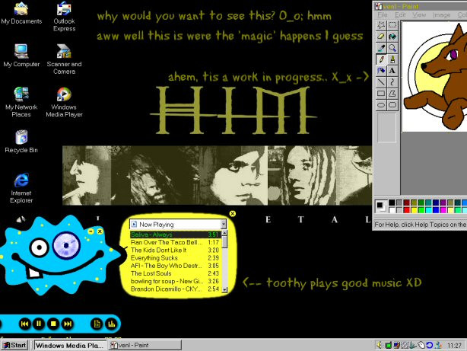Pick the red color in Paint palette

408,209
